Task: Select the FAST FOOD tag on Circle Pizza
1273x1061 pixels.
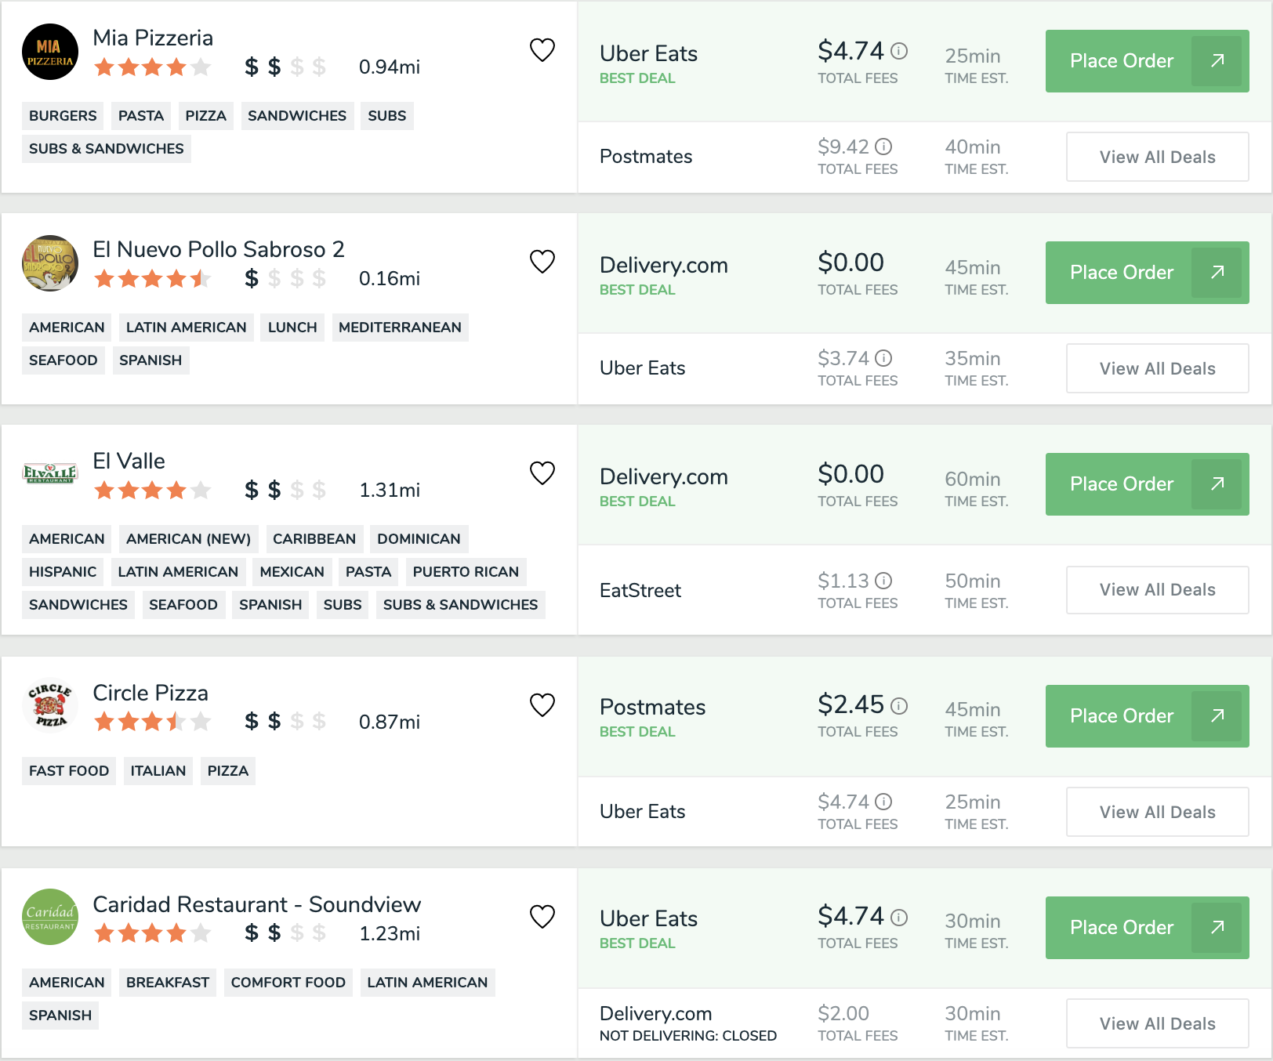Action: [x=69, y=771]
